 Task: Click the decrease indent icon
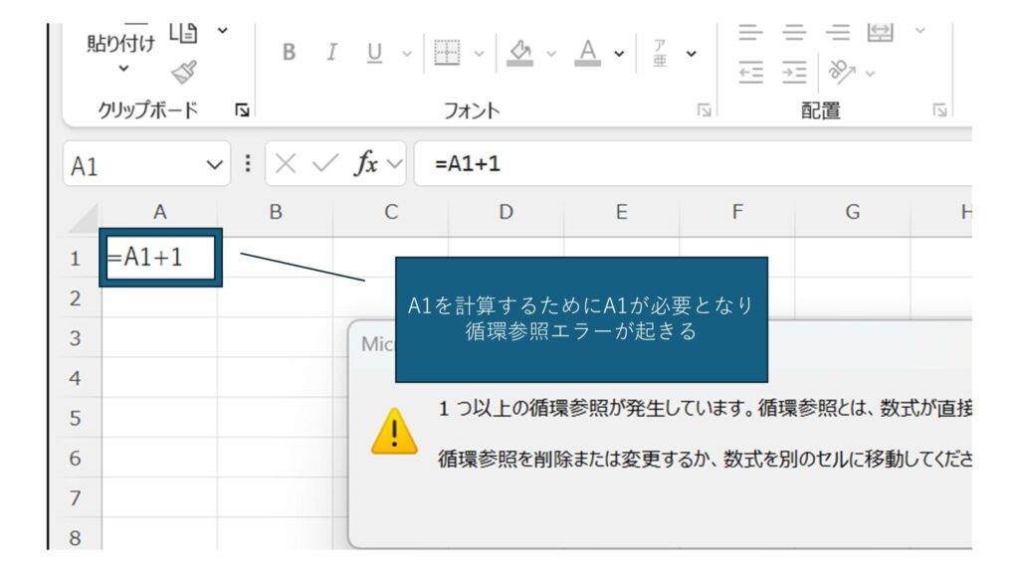point(750,73)
